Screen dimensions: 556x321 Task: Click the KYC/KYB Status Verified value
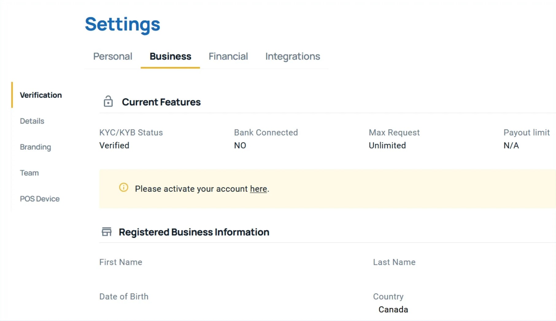click(114, 145)
